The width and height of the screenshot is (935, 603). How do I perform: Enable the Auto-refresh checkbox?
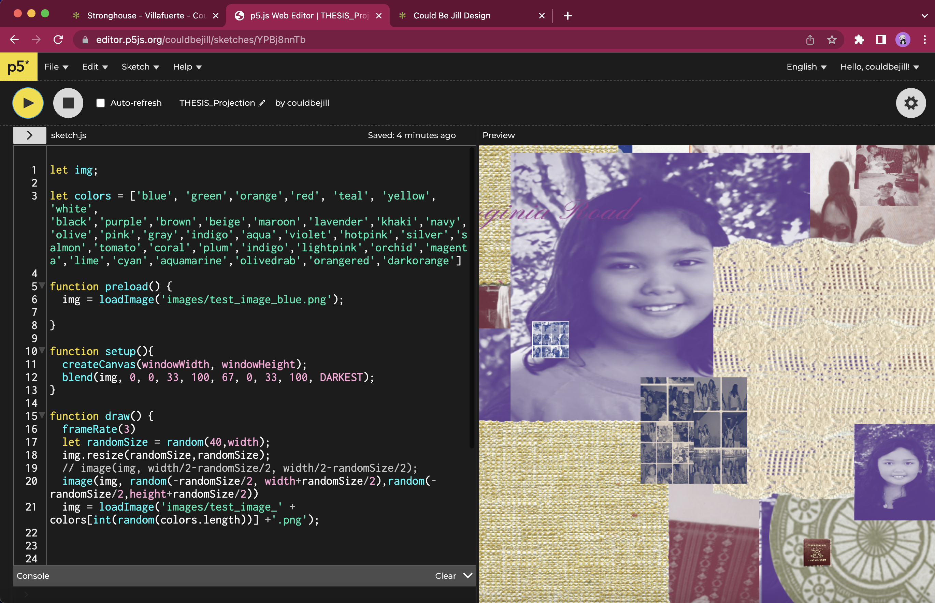click(101, 103)
